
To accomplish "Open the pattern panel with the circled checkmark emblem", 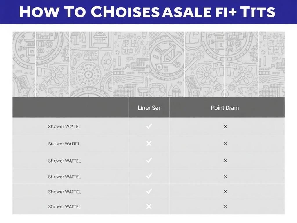I will (167, 64).
